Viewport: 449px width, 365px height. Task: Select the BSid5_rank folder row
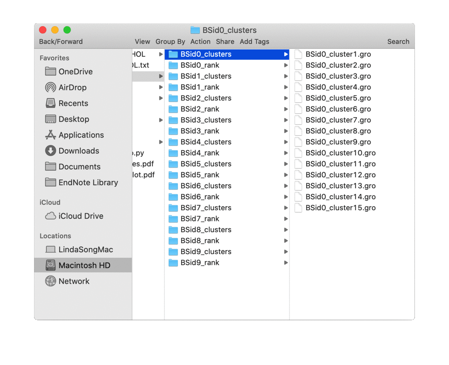pos(227,175)
